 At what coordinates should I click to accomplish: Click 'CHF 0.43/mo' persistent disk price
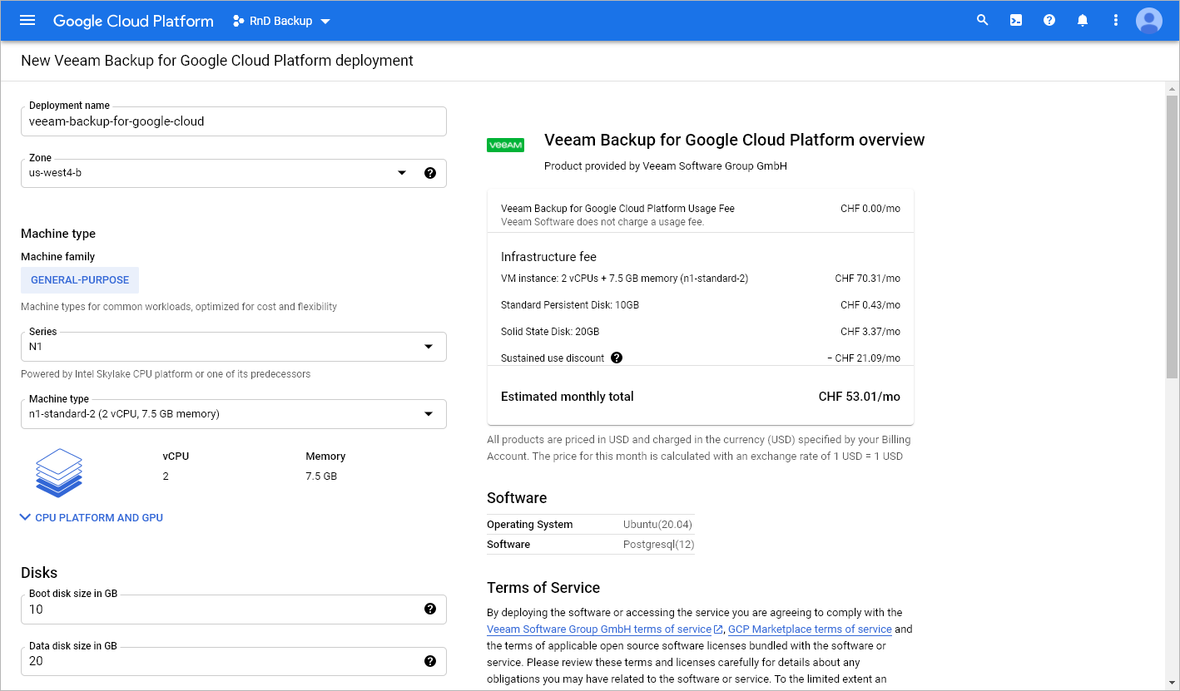870,305
